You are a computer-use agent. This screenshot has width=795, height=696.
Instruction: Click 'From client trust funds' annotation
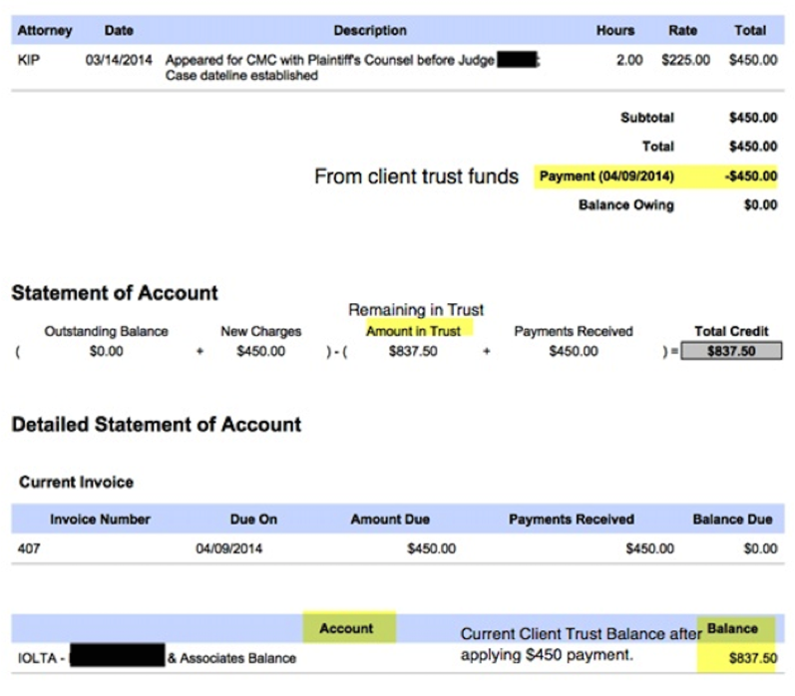pos(416,176)
